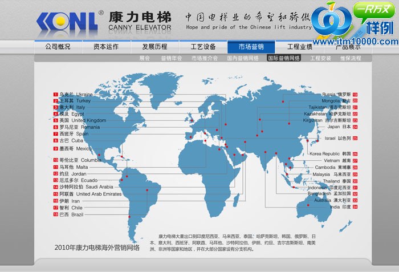Select the 阿联酋 United Arab Emirates label

90,194
